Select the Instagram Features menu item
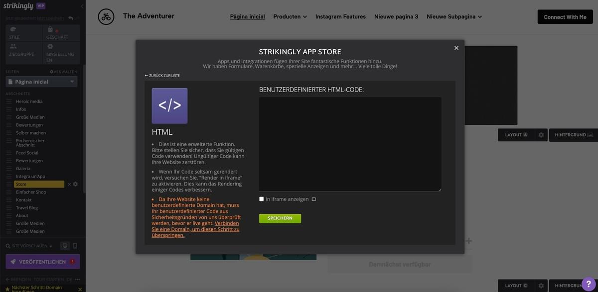This screenshot has width=598, height=292. pos(340,16)
